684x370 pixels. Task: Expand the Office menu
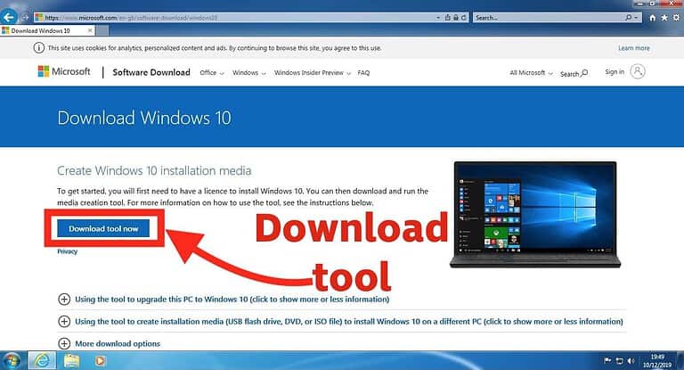click(212, 73)
